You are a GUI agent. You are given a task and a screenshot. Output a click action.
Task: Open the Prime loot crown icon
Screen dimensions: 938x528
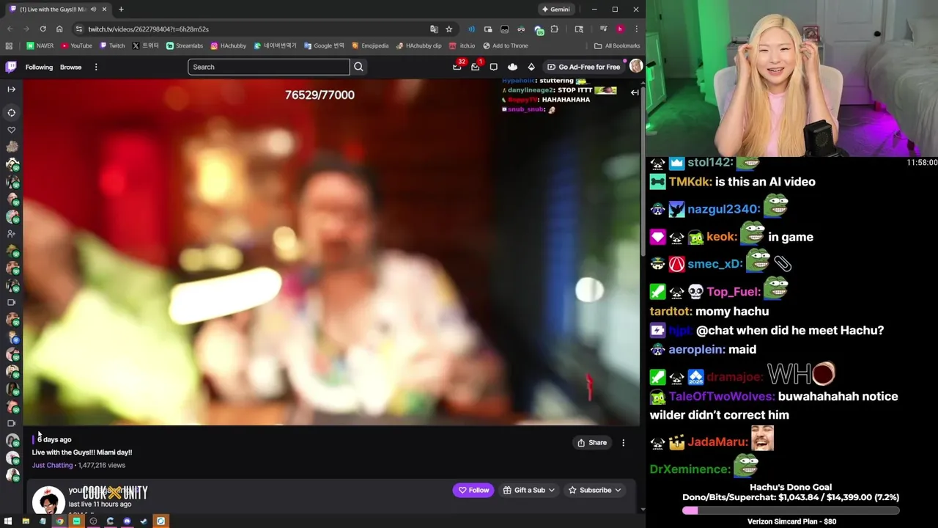coord(512,67)
